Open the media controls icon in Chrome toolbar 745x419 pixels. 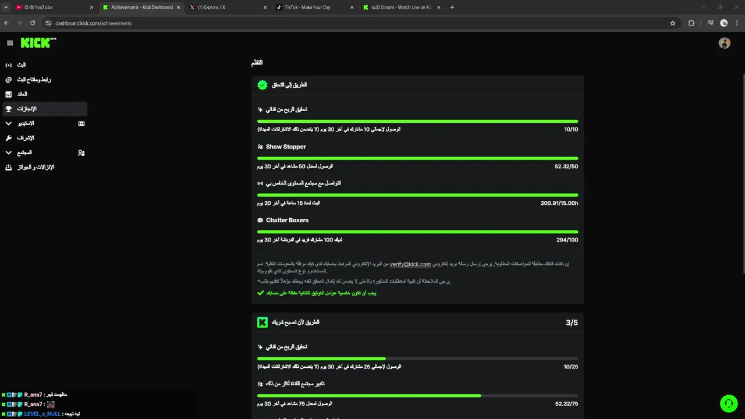711,23
